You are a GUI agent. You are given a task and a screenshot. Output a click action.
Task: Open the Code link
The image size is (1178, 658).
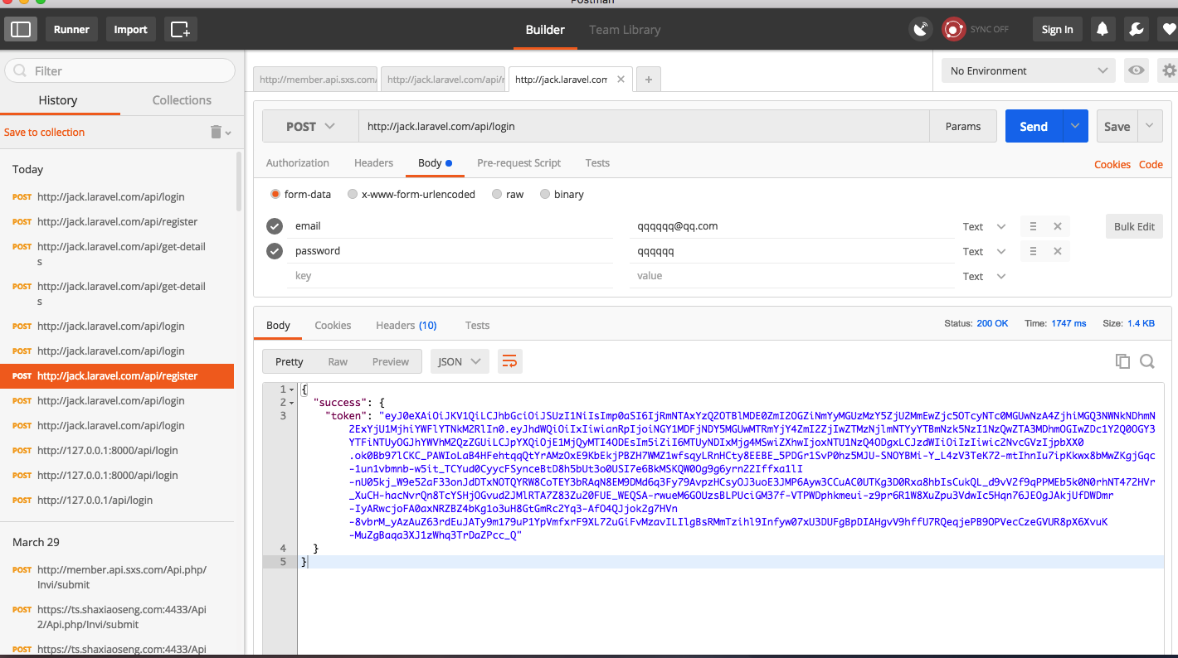[1151, 164]
